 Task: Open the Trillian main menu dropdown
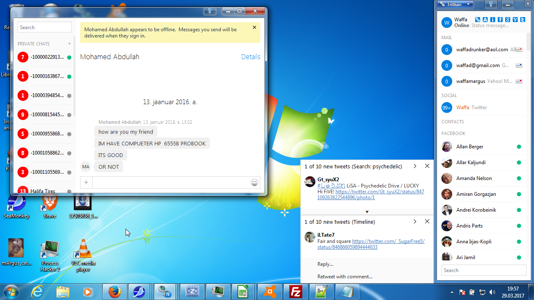[455, 5]
